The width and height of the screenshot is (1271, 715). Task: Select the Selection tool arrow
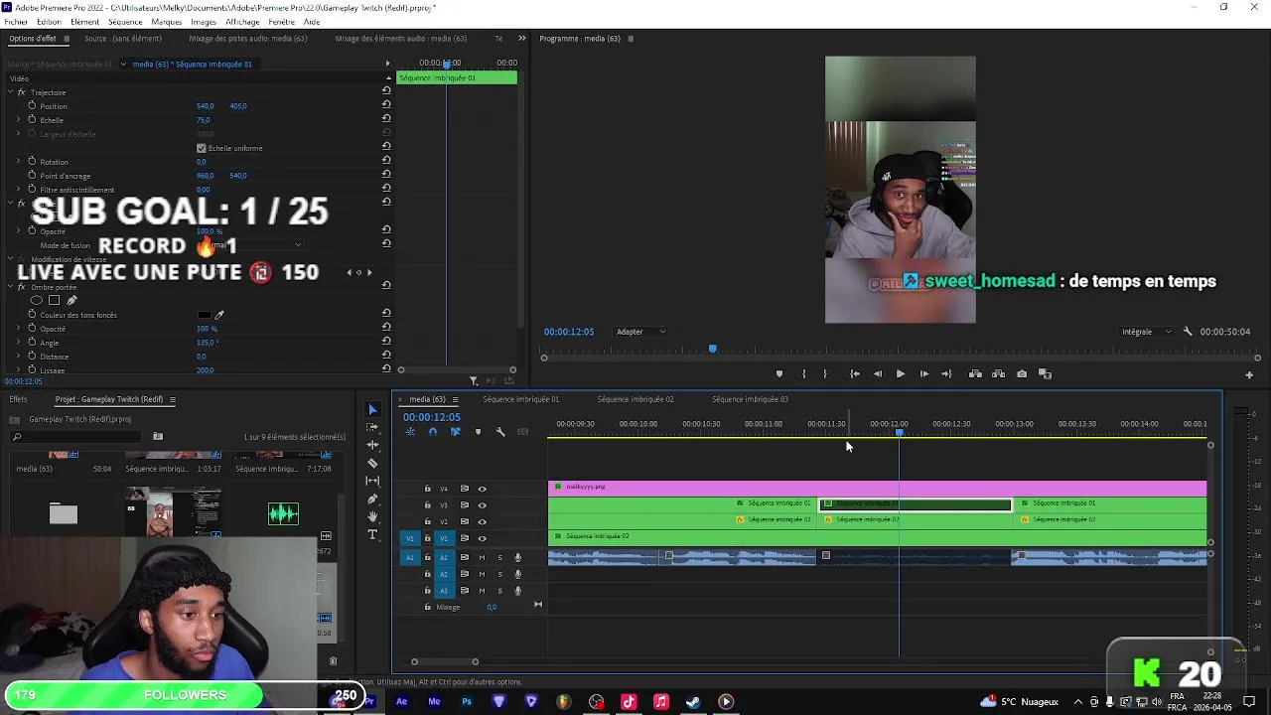[x=372, y=409]
